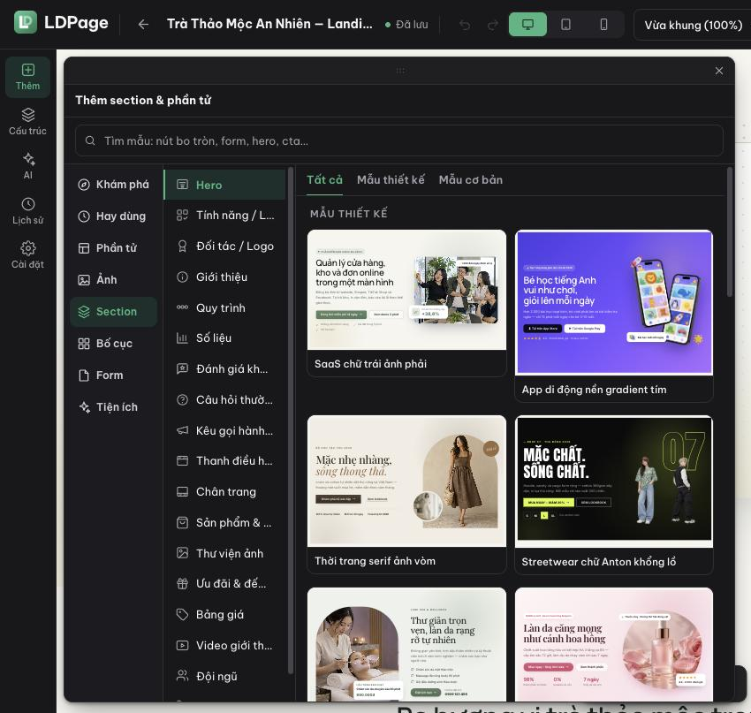Viewport: 751px width, 713px height.
Task: Switch to mobile preview mode
Action: point(603,25)
